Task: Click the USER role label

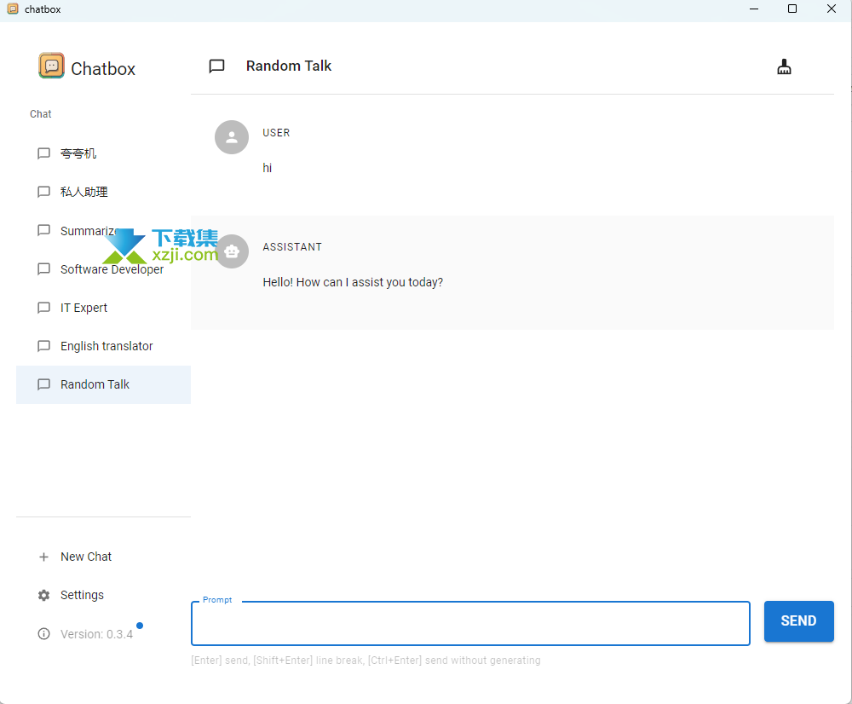Action: 276,133
